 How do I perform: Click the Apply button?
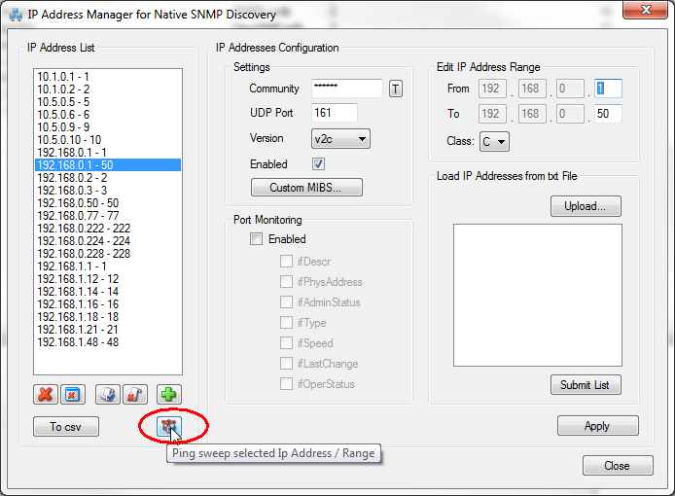597,426
